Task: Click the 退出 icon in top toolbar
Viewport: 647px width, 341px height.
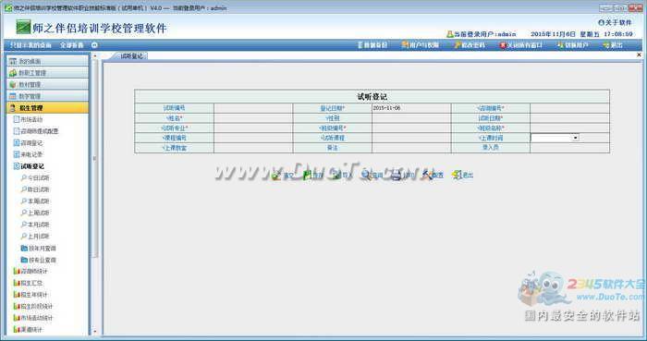Action: point(605,45)
